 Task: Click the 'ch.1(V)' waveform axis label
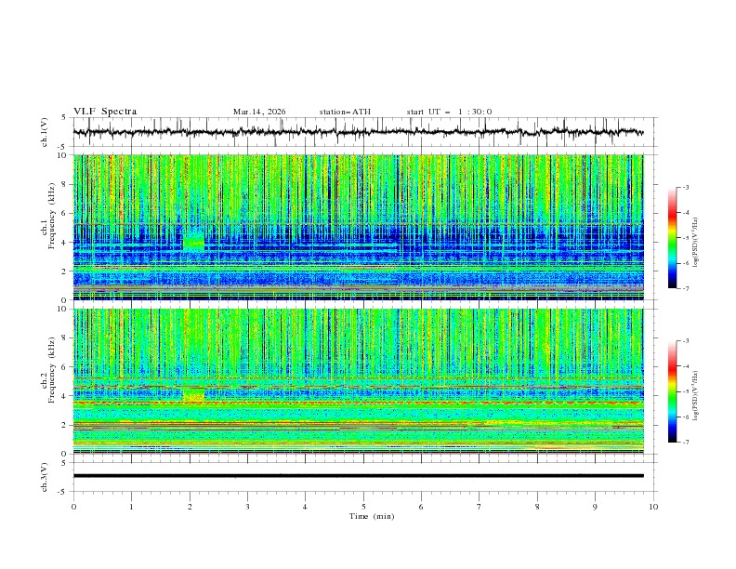(45, 132)
